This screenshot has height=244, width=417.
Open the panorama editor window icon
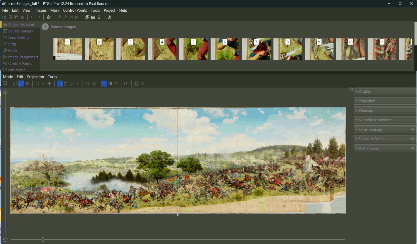click(87, 17)
